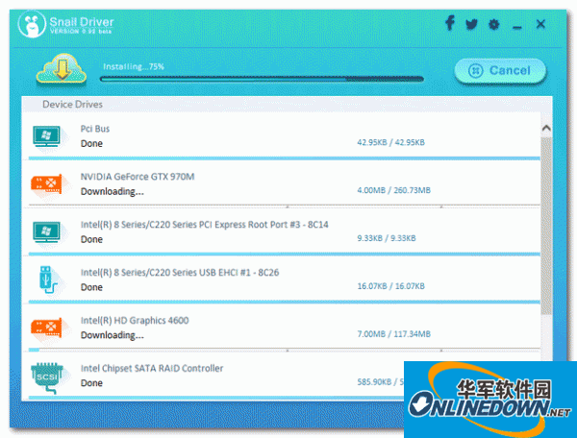
Task: Click the NVIDIA GeForce GTX 970M card icon
Action: coord(46,183)
